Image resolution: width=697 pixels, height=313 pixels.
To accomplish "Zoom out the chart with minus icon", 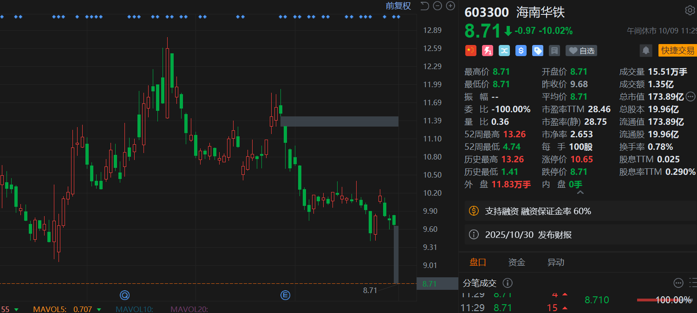I will (437, 6).
